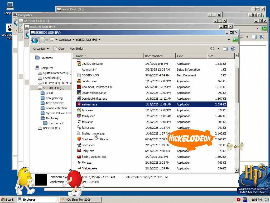Select the Friskies.exe icon
Viewport: 270px width, 203px height.
click(x=79, y=168)
